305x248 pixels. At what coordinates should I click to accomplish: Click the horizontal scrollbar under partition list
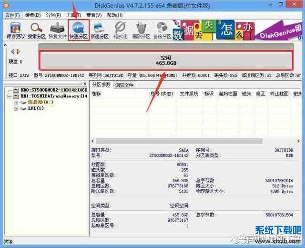click(191, 141)
